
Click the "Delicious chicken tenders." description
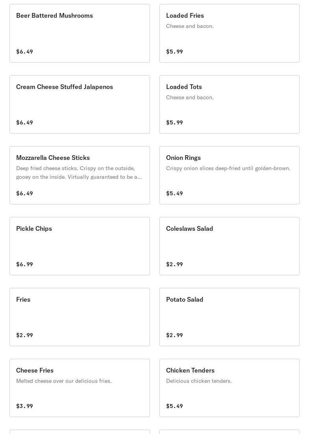(x=199, y=381)
